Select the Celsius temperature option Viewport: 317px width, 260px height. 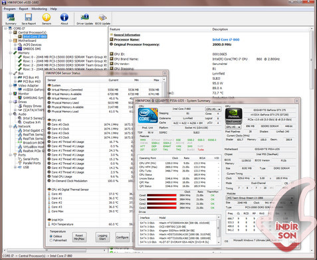pos(51,236)
